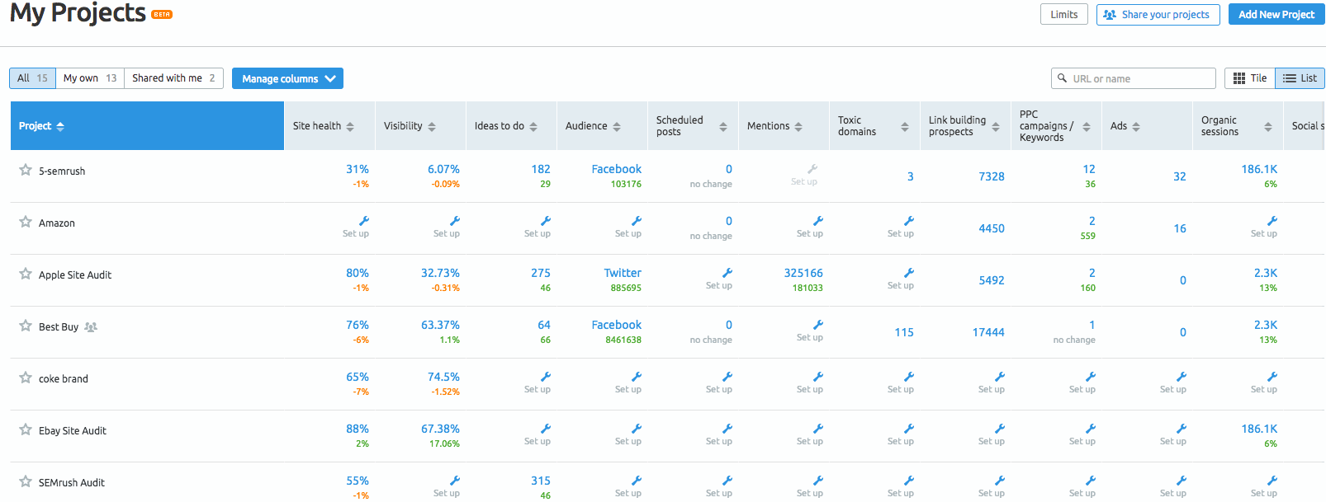1326x502 pixels.
Task: Sort by Mentions column
Action: click(x=798, y=126)
